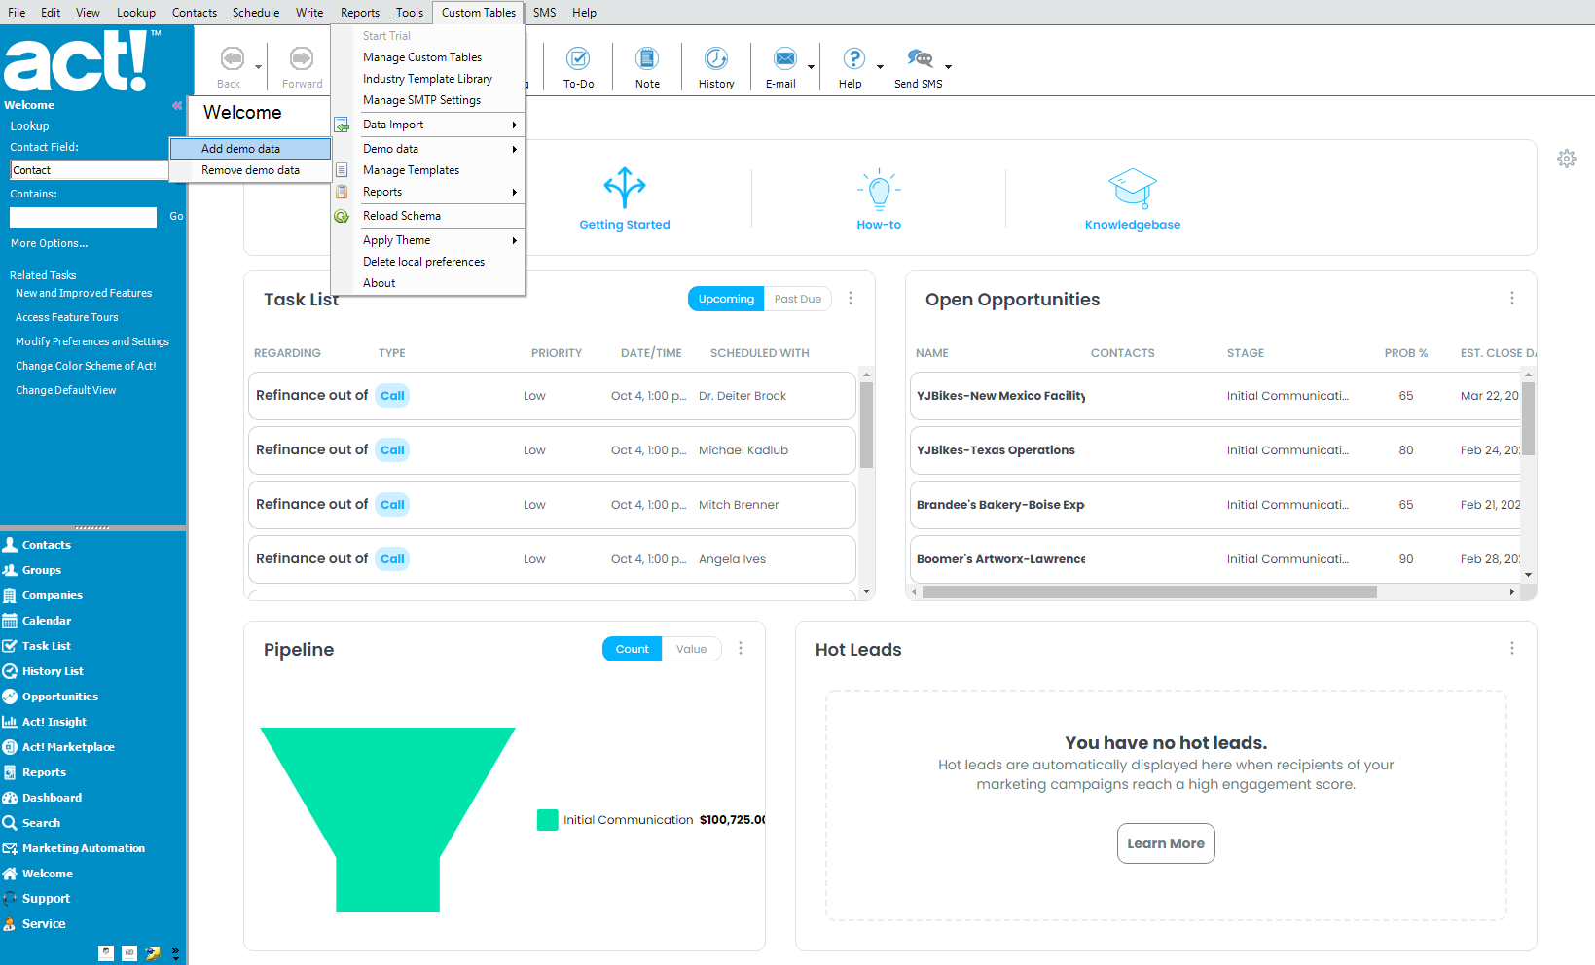The width and height of the screenshot is (1595, 965).
Task: Open Groups in the navigation bar
Action: [x=41, y=570]
